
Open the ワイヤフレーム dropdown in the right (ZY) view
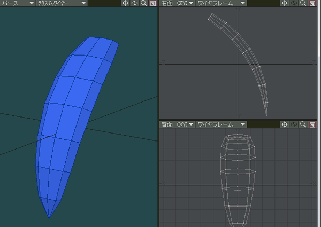tap(221, 3)
